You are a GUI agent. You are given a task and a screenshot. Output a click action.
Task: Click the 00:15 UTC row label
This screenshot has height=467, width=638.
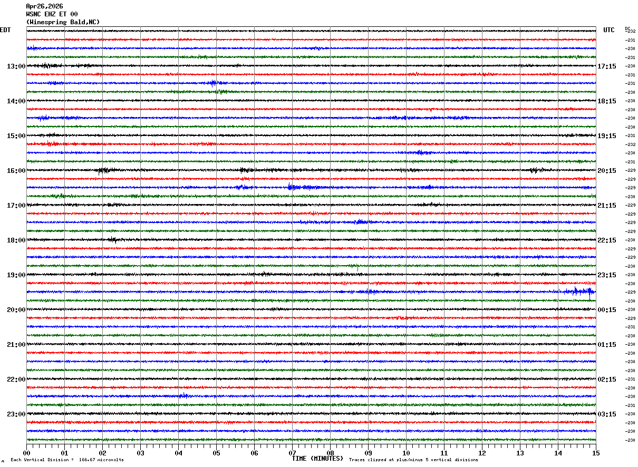point(607,310)
